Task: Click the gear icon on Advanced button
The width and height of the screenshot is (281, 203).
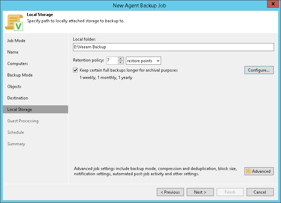Action: click(x=248, y=171)
